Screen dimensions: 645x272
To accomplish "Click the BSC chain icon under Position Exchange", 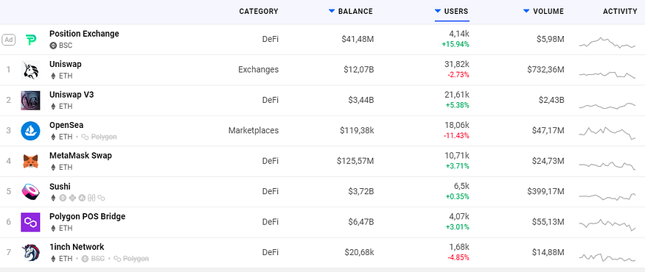I will pyautogui.click(x=52, y=46).
